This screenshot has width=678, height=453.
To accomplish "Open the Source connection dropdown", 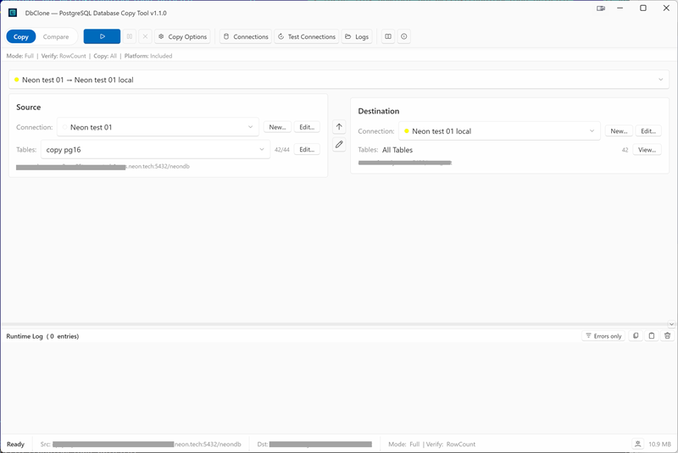I will click(158, 127).
